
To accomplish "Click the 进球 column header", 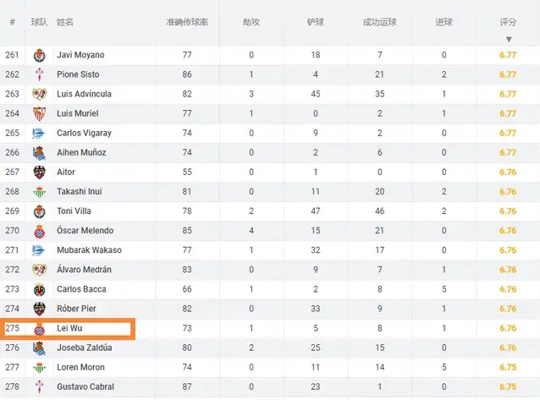I will coord(444,20).
